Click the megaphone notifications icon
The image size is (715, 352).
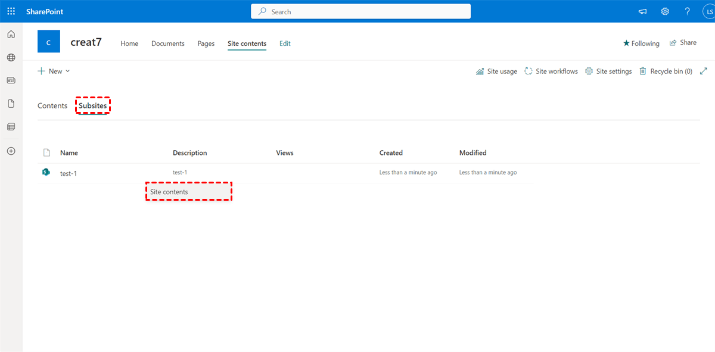[643, 11]
